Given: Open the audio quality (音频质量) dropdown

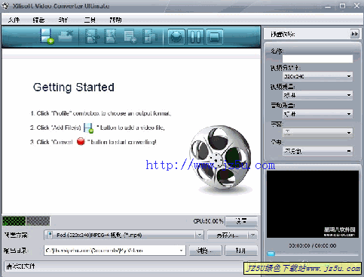Looking at the screenshot, I should coord(317,114).
